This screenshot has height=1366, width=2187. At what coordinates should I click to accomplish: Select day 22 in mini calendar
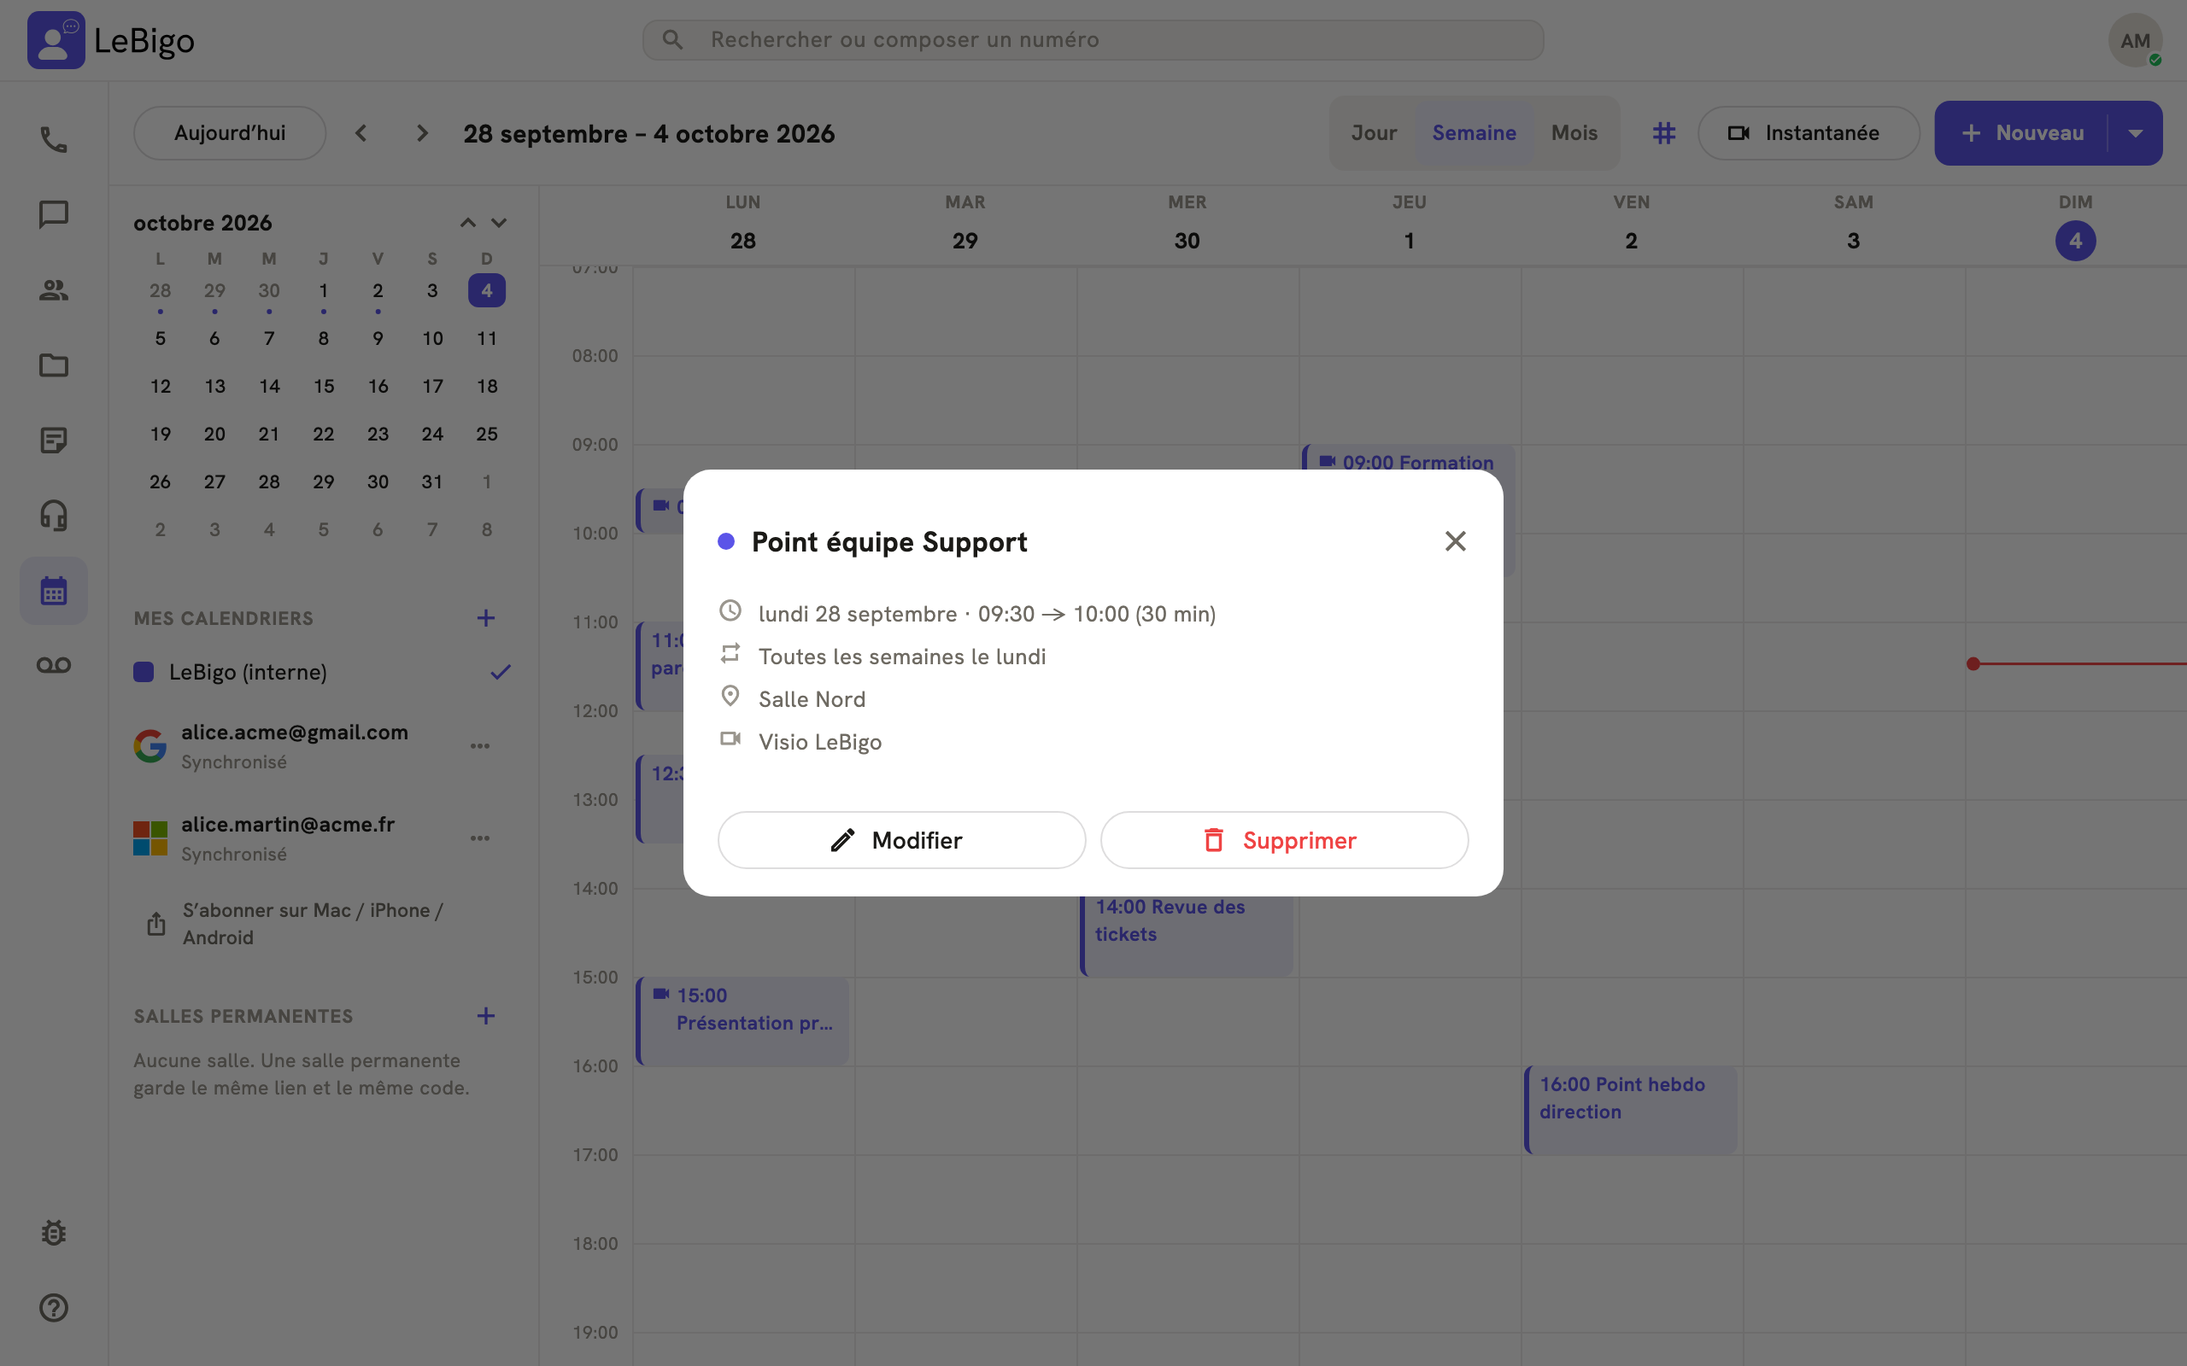coord(324,434)
